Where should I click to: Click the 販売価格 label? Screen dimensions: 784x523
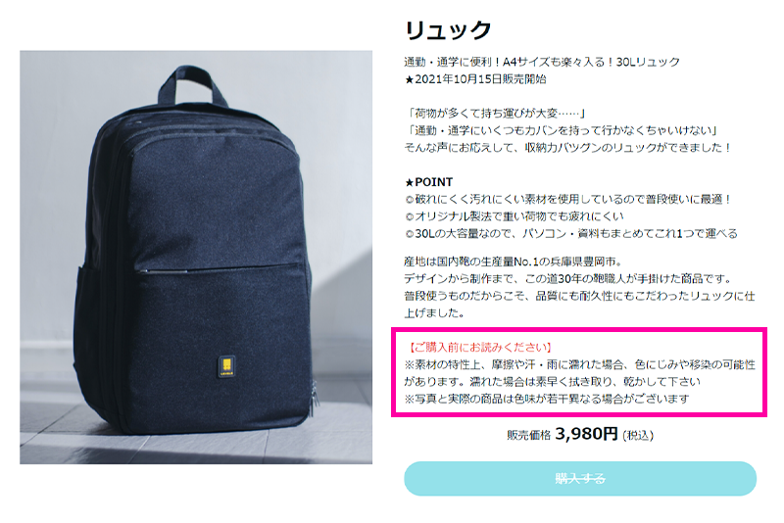(528, 435)
